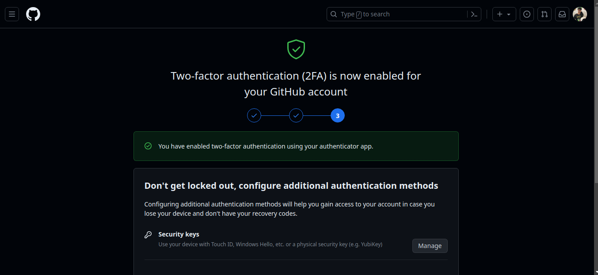Screen dimensions: 598x275
Task: Open the command palette icon
Action: coord(474,14)
